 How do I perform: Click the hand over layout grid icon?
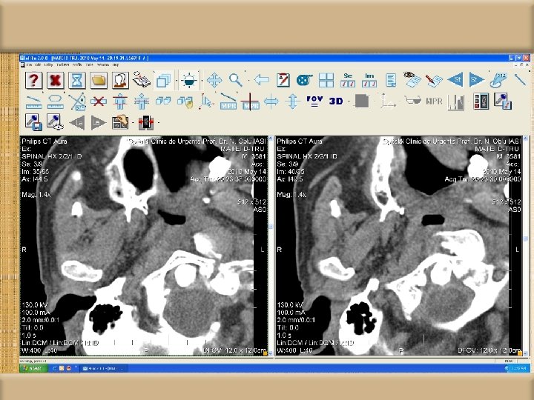[x=120, y=122]
